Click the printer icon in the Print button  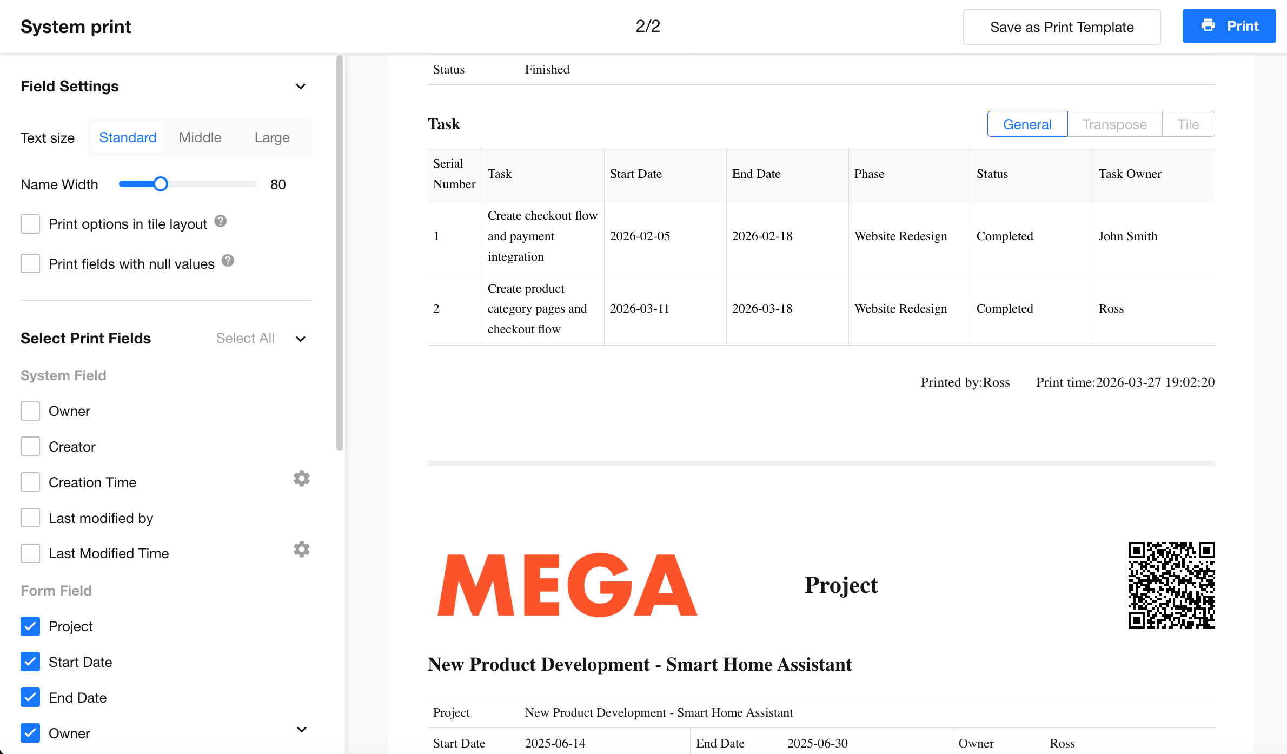pos(1208,25)
